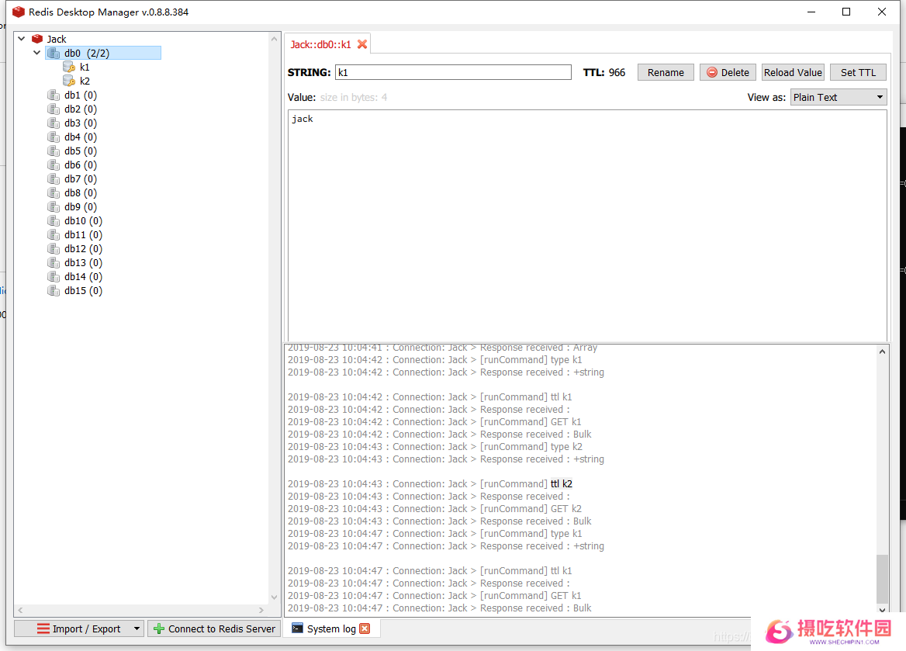Screen dimensions: 906x651
Task: Close the System log tab
Action: [365, 628]
